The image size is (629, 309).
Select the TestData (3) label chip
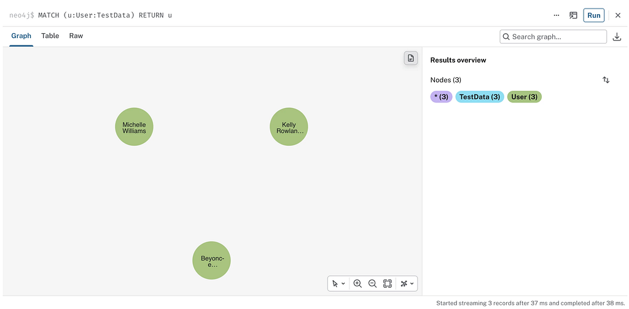click(479, 97)
